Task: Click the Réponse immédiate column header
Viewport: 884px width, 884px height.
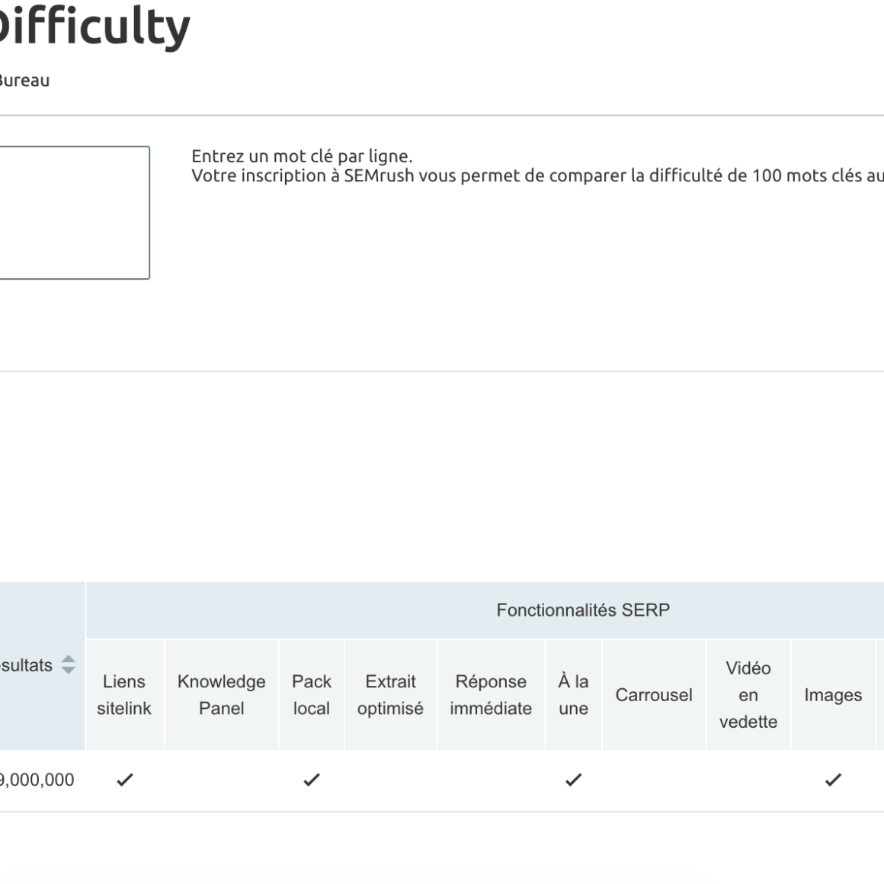Action: click(x=491, y=694)
